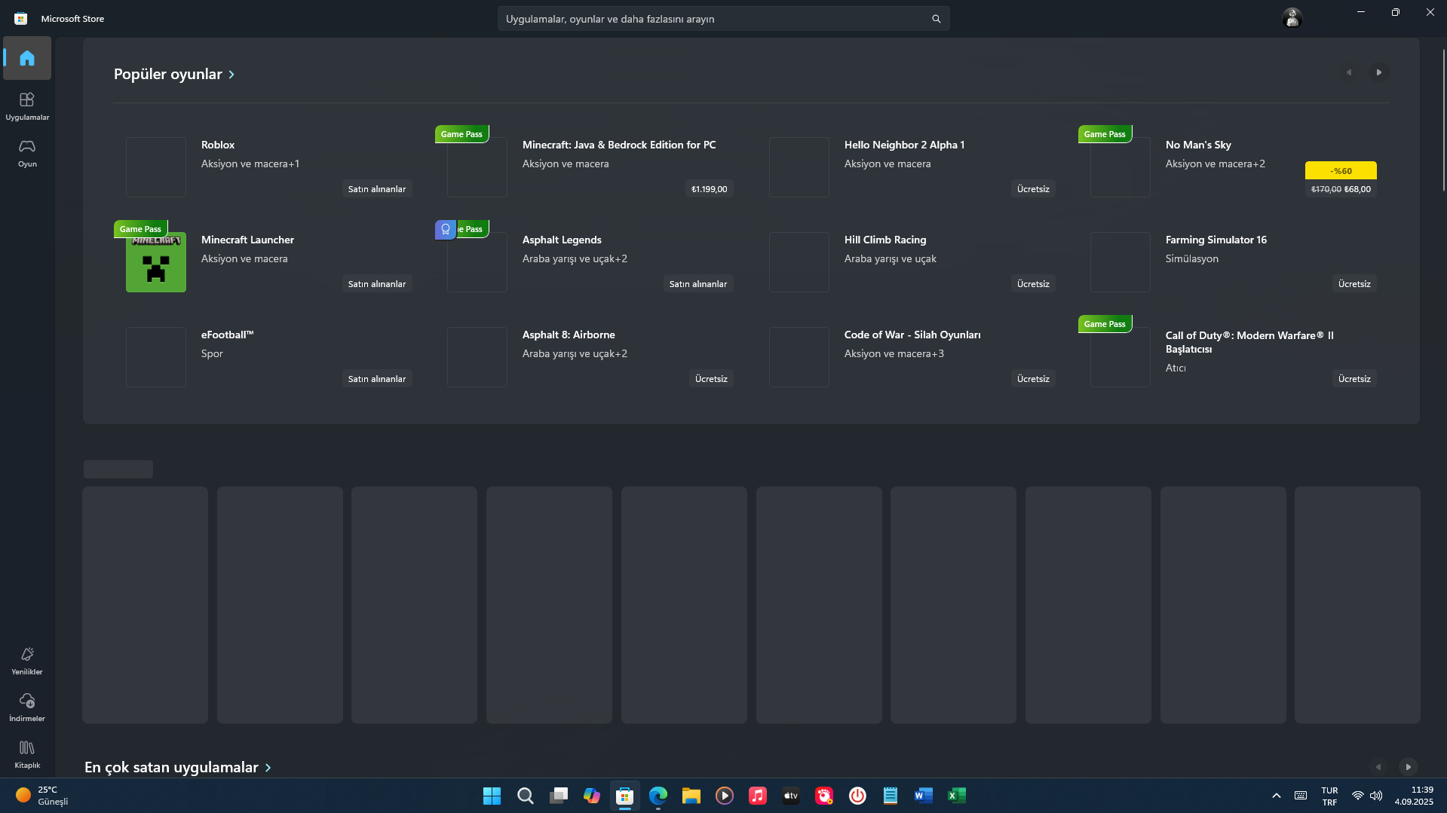Open Hello Neighbor 2 Alpha 1 listing
Screen dimensions: 1447x813
pyautogui.click(x=912, y=167)
